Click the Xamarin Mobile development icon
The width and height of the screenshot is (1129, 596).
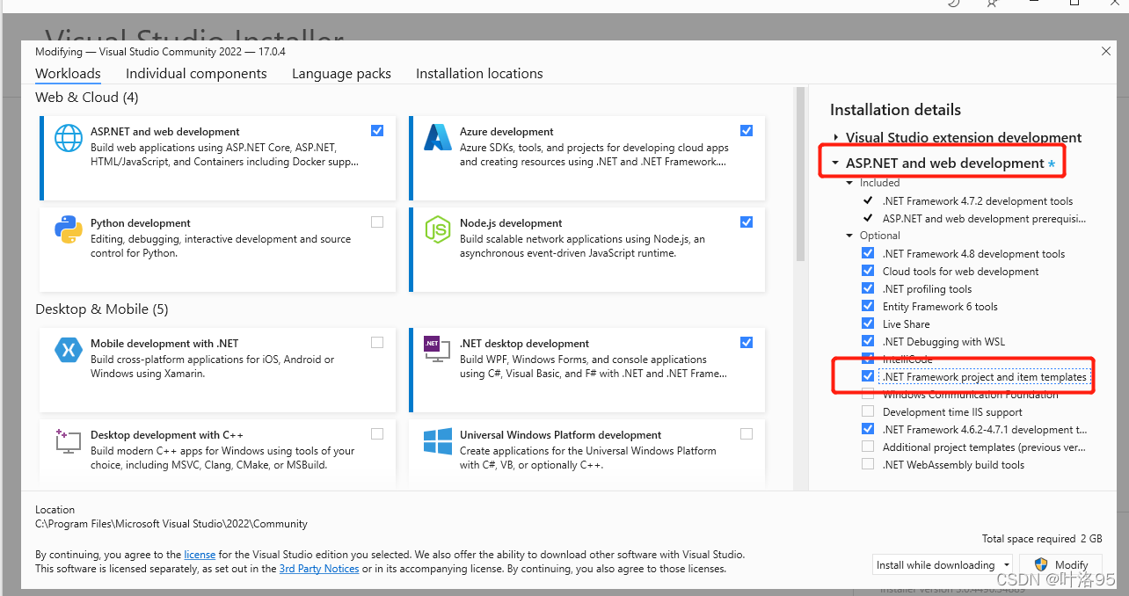tap(69, 350)
